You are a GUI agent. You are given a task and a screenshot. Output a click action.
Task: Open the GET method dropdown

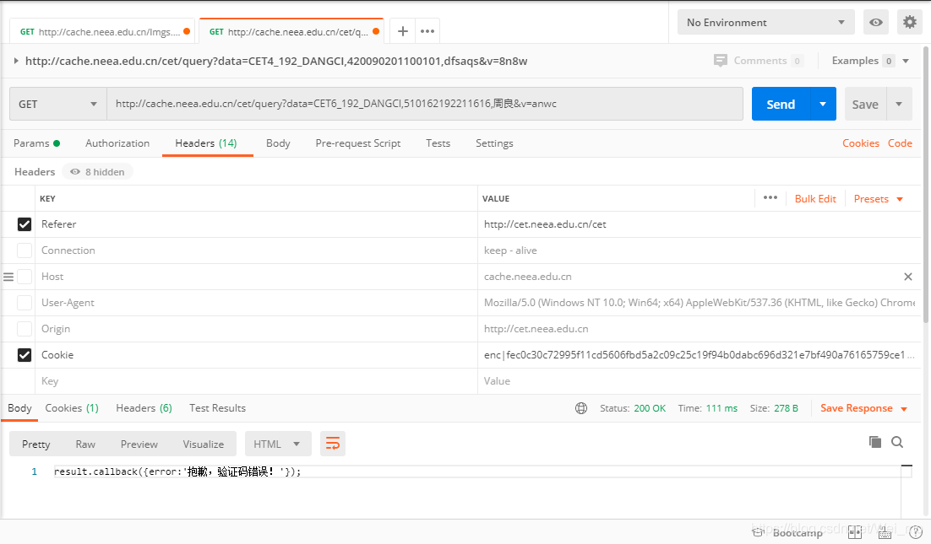[57, 105]
